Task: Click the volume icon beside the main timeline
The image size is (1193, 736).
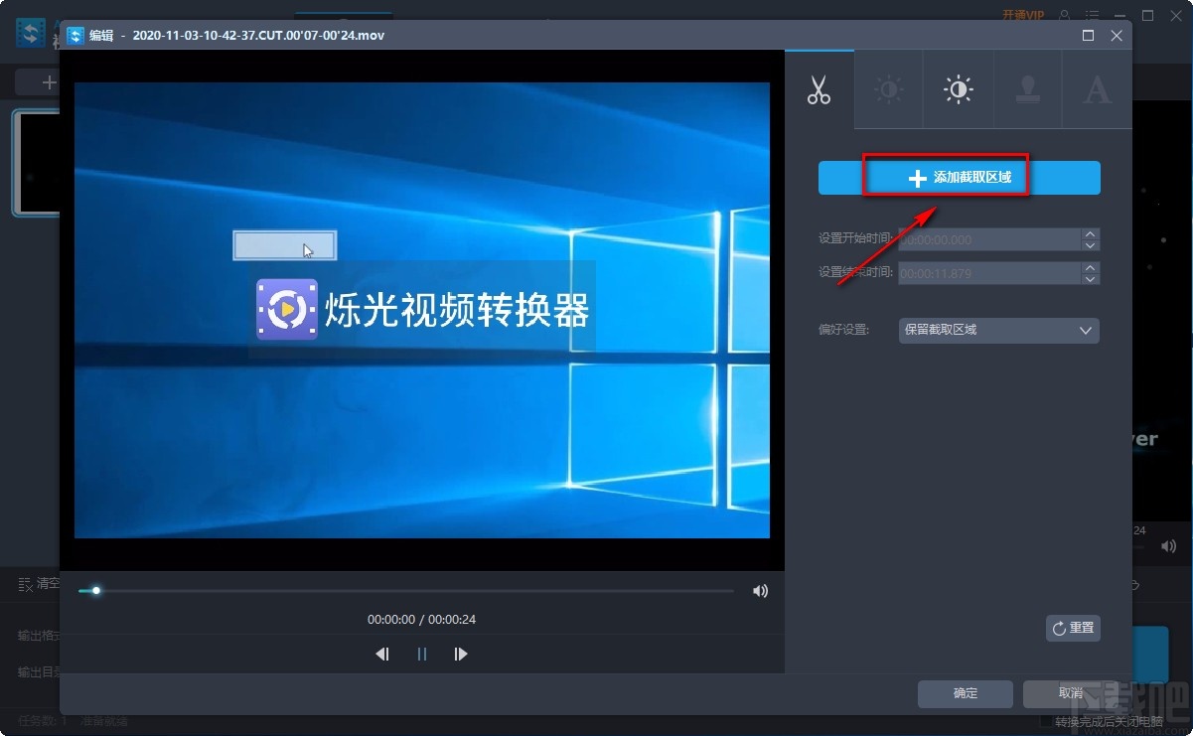Action: click(1168, 545)
